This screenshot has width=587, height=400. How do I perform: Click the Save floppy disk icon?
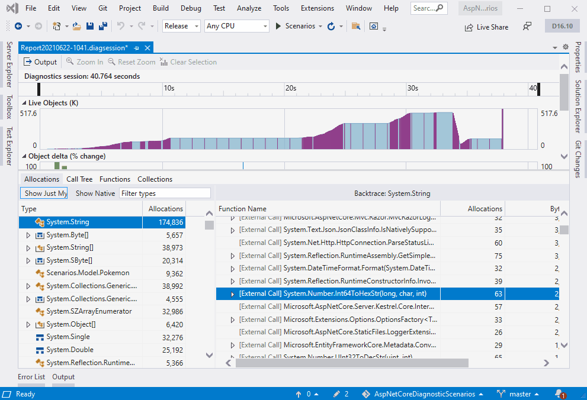90,26
